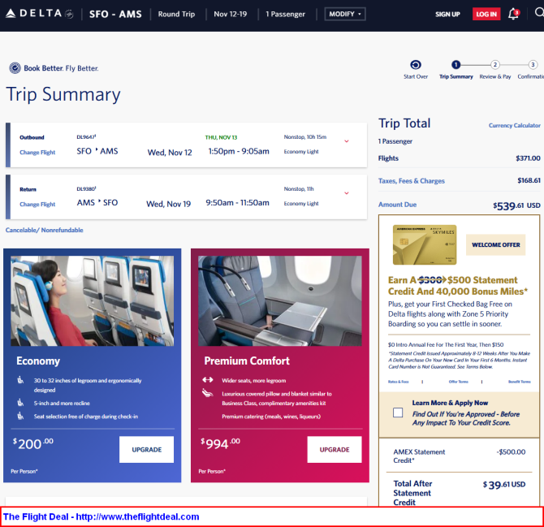Screen dimensions: 544x527
Task: Click the $539.61 USD amount
Action: [x=516, y=205]
